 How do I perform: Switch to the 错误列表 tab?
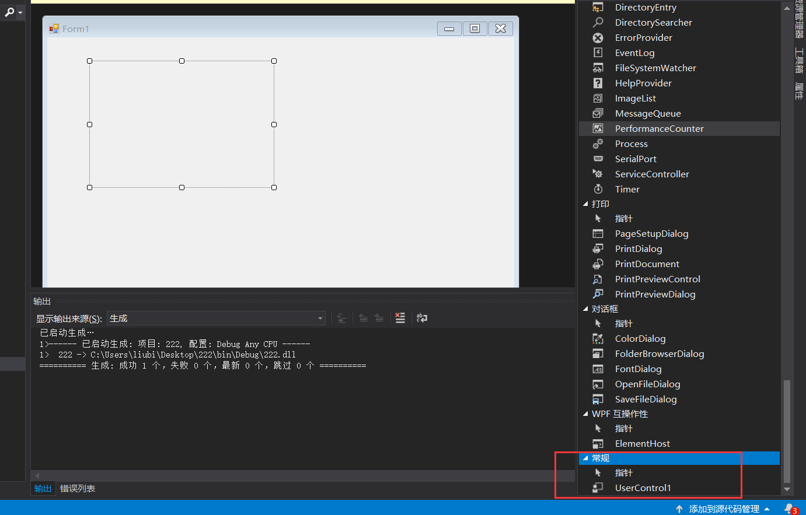pos(78,488)
